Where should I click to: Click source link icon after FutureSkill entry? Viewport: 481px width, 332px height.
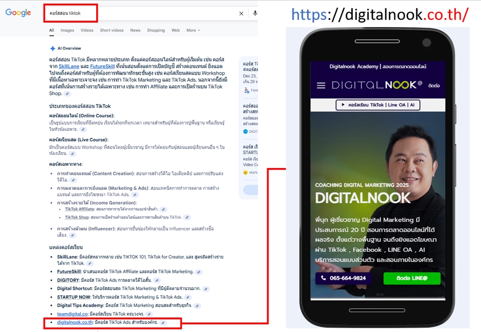coord(198,272)
